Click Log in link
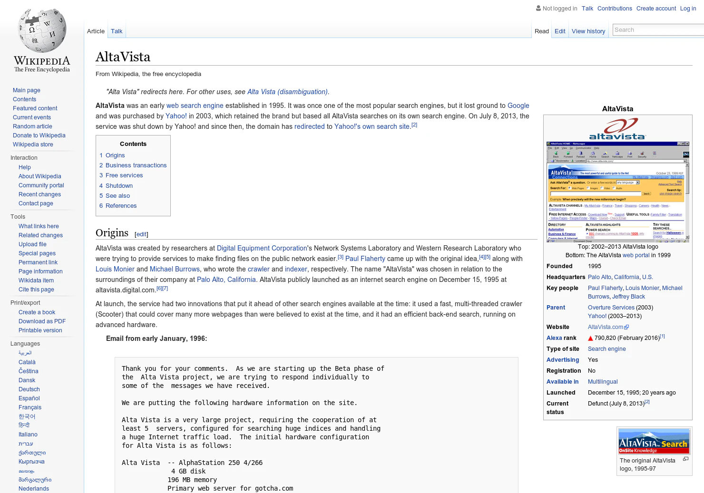The height and width of the screenshot is (493, 704). [x=688, y=9]
